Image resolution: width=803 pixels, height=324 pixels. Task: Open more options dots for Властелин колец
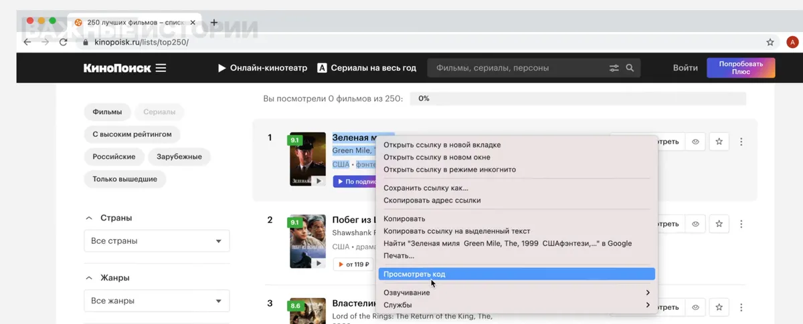tap(741, 307)
